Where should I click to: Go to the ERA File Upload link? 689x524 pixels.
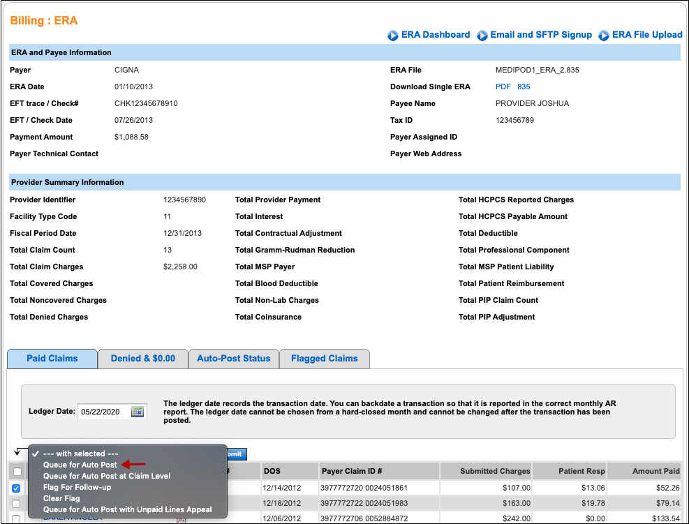point(647,35)
